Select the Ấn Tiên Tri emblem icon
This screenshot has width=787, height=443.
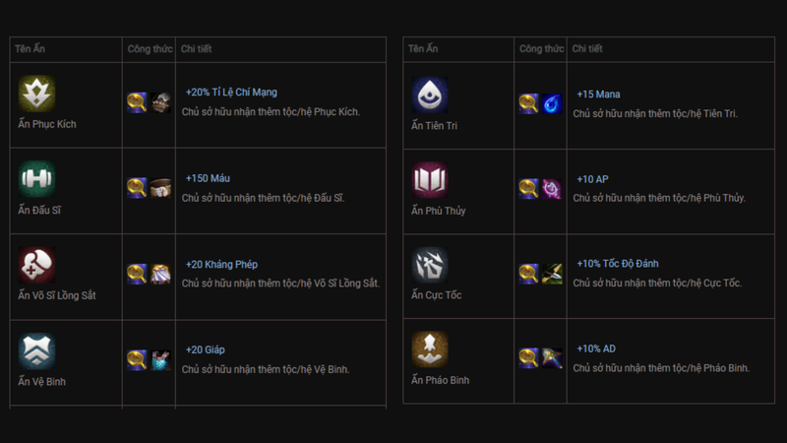(x=430, y=95)
